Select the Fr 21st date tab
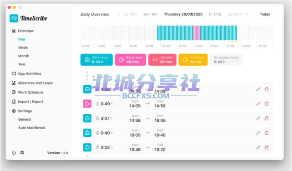The width and height of the screenshot is (292, 171). tap(215, 14)
